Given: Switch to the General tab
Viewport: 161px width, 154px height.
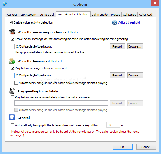Looking at the screenshot, I should click(x=12, y=15).
